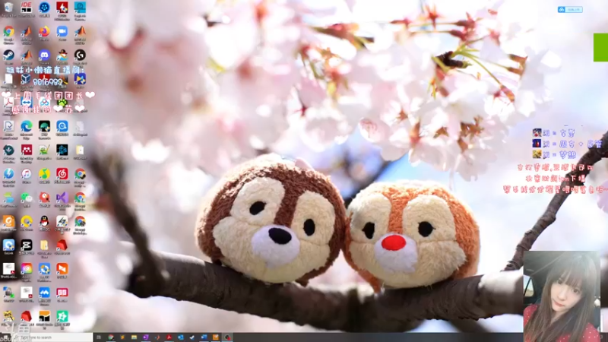Open the rainbow gradient Creative Cloud icon
Screen dimensions: 608x342
click(27, 269)
